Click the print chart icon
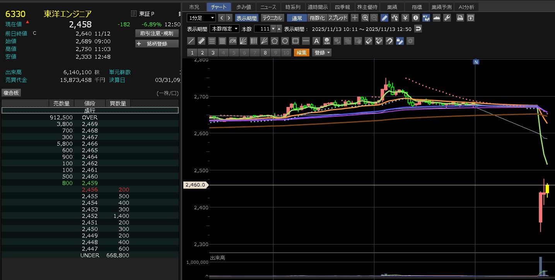This screenshot has height=280, width=555. point(460,18)
